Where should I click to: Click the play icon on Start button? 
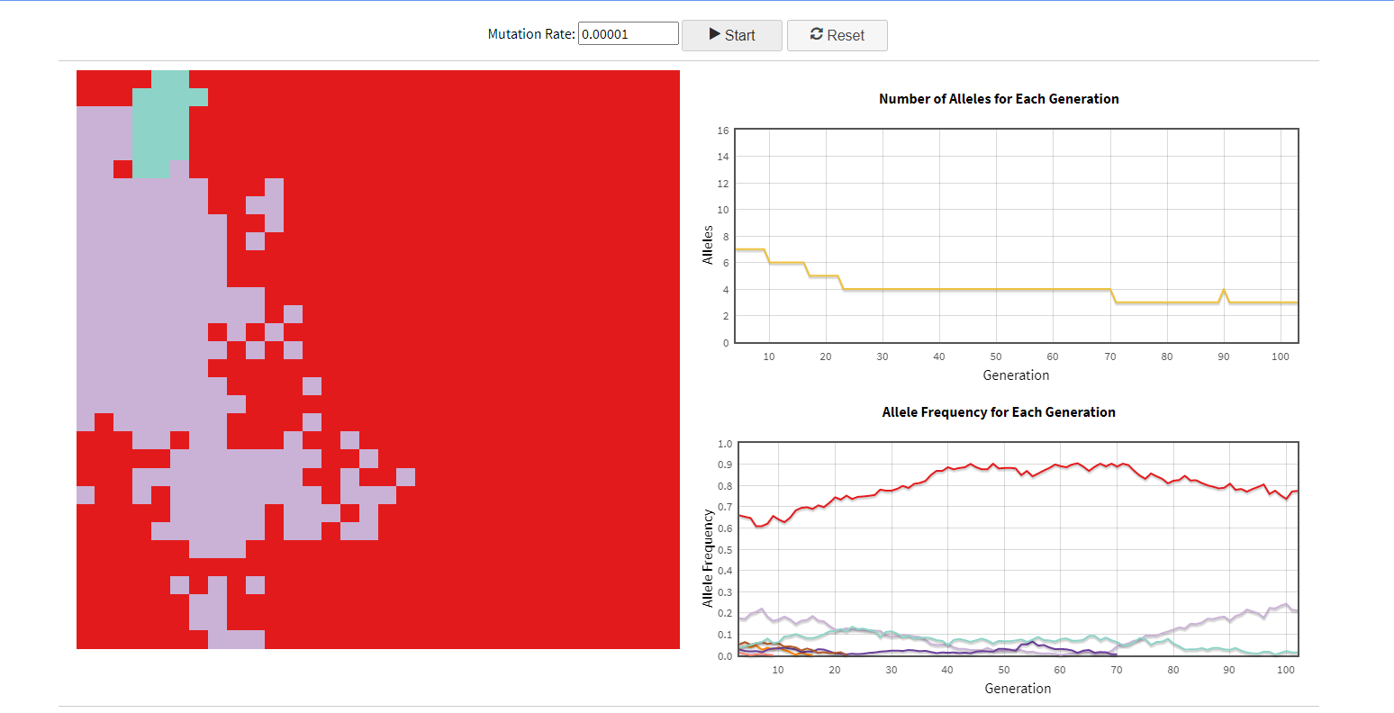pyautogui.click(x=715, y=34)
